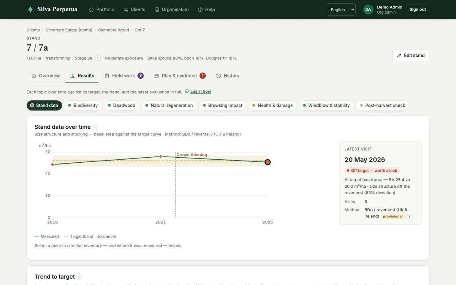456x285 pixels.
Task: Click the Plan & evidence badge showing 1
Action: (x=203, y=76)
